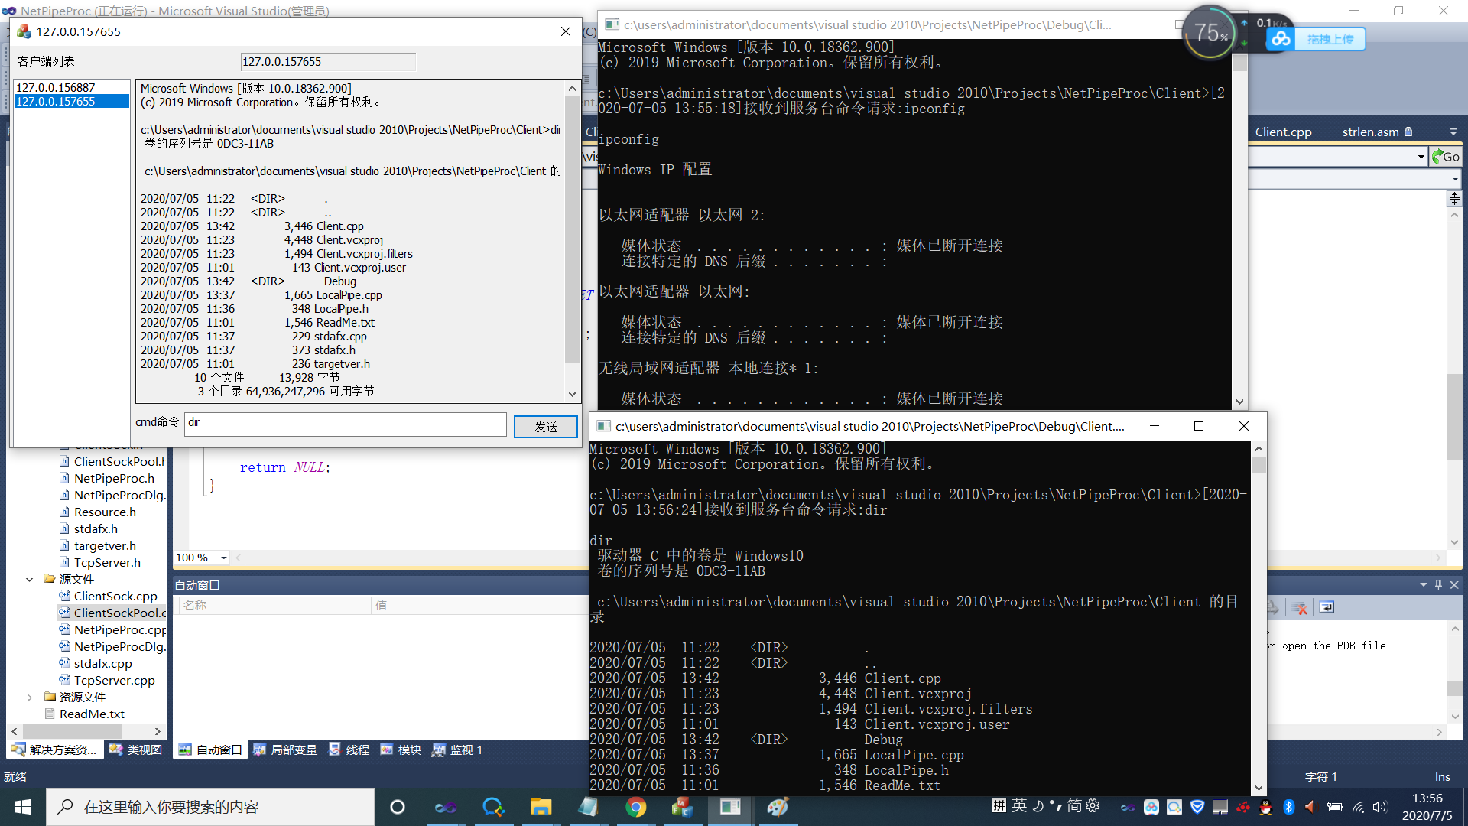This screenshot has width=1468, height=826.
Task: Click the 127.0.0.157655 field beside 客户端列表
Action: 328,62
